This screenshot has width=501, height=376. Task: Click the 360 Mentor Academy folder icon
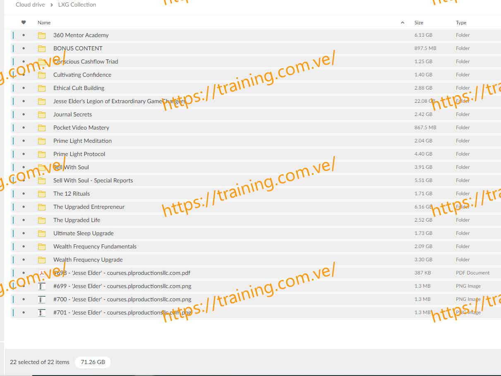click(x=42, y=35)
